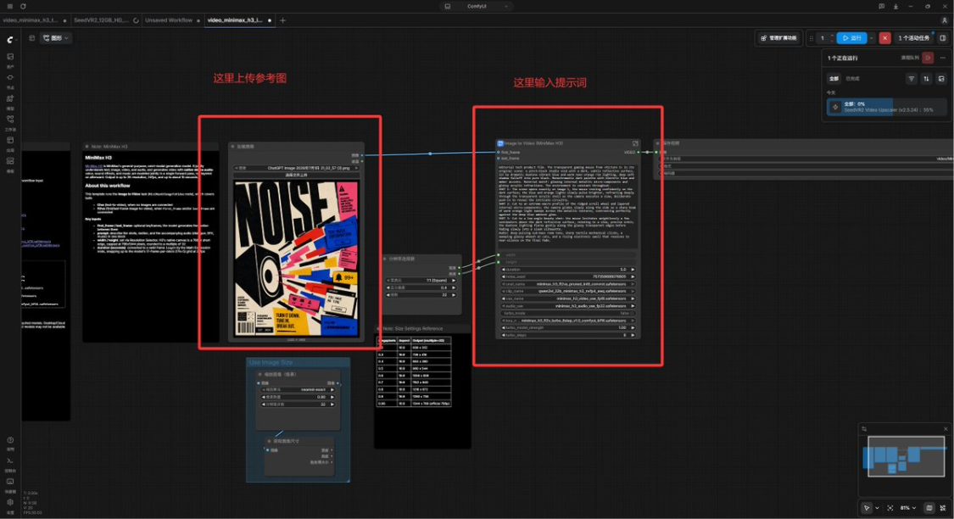This screenshot has height=519, width=954.
Task: Open the ComfyUI logo menu
Action: 10,40
